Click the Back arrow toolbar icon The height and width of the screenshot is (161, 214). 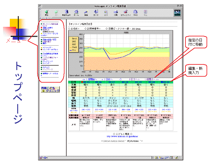pyautogui.click(x=47, y=12)
